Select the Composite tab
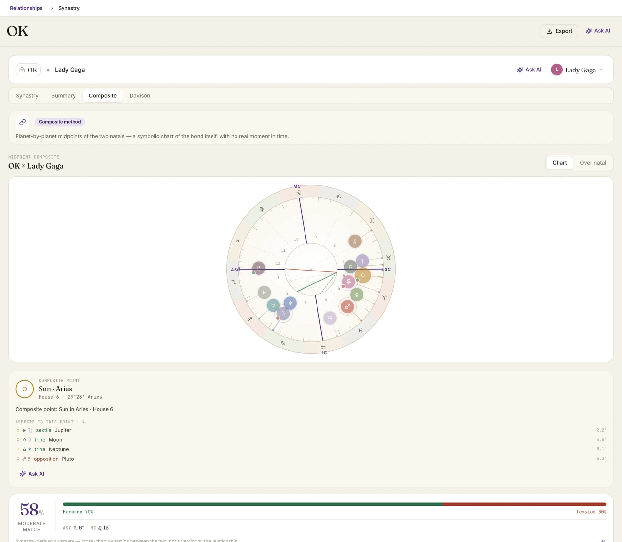Viewport: 622px width, 542px height. [x=103, y=96]
